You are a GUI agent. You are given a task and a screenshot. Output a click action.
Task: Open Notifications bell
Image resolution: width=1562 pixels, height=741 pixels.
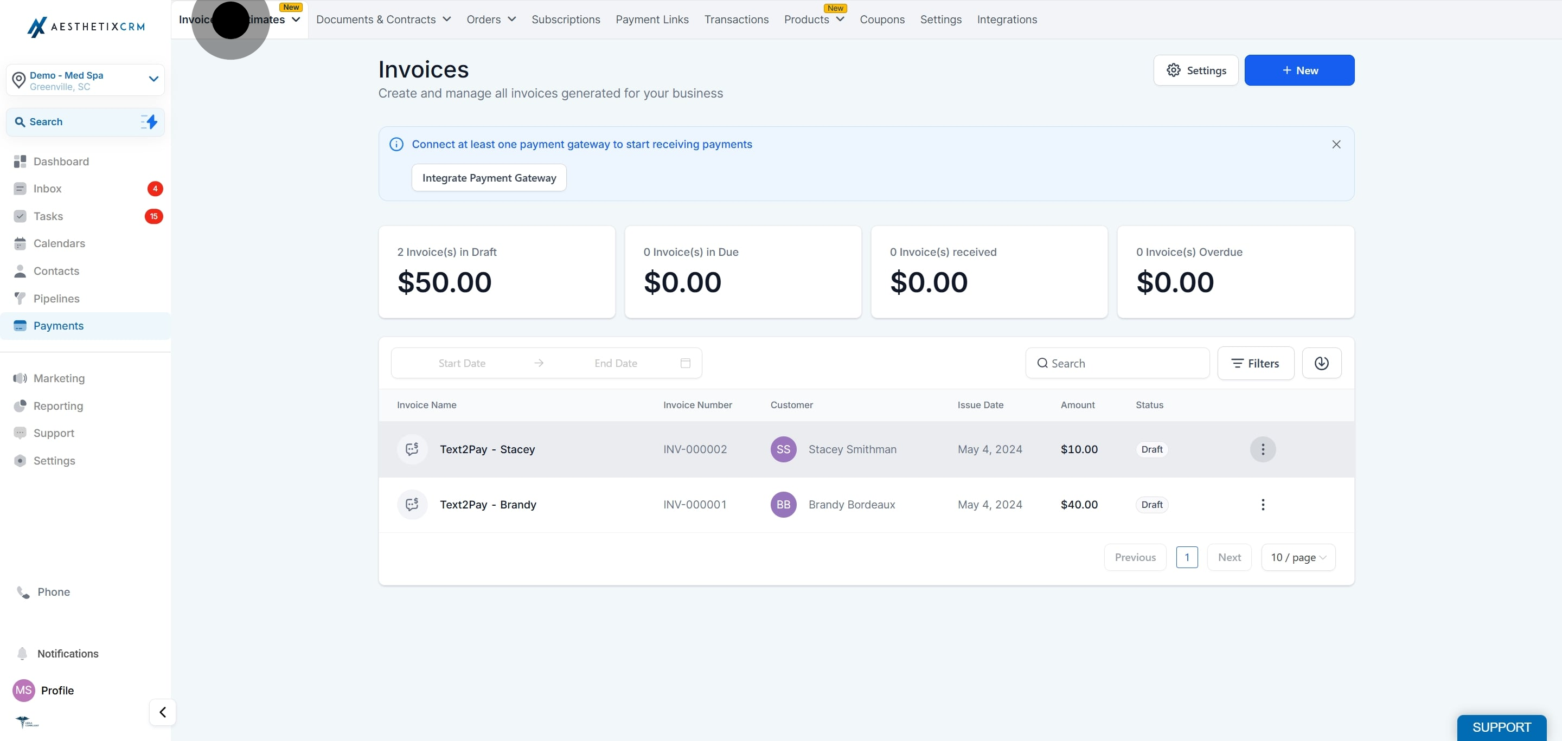[57, 654]
